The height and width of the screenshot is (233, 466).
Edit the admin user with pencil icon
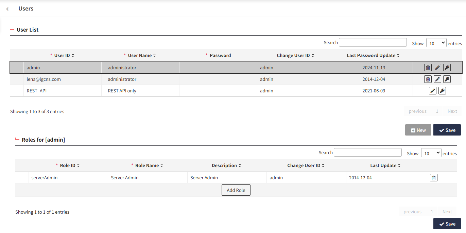(x=437, y=68)
